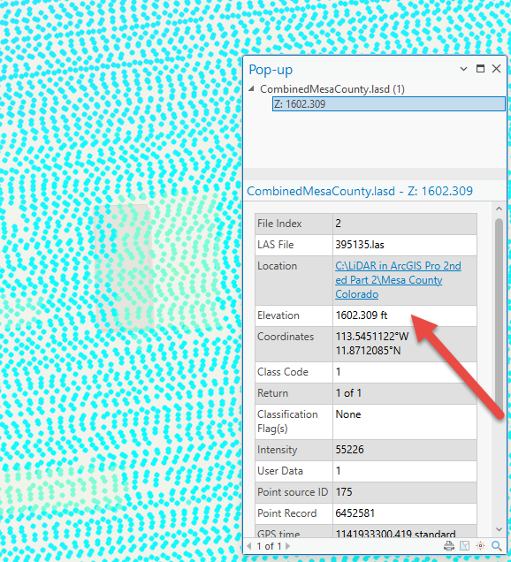The height and width of the screenshot is (562, 511).
Task: Click the Class Code field label
Action: point(283,372)
